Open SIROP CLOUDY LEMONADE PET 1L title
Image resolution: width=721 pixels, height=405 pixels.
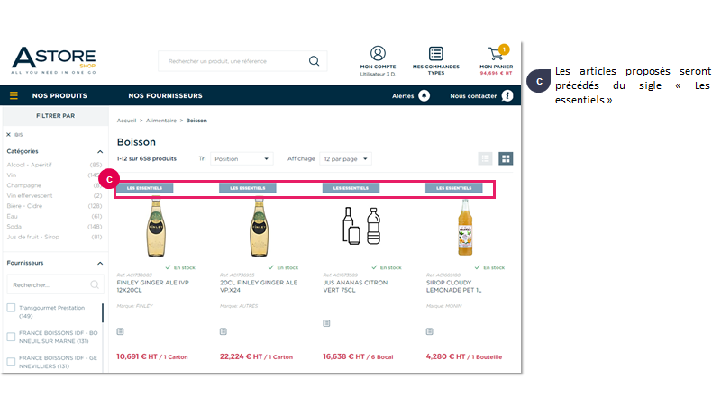pyautogui.click(x=453, y=286)
